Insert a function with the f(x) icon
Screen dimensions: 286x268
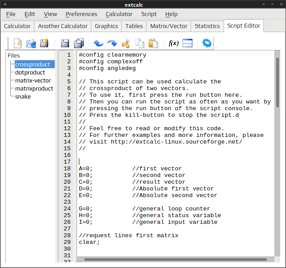[173, 43]
